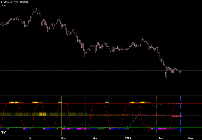
Task: Select the latest candle at chart's right end
Action: tap(182, 70)
